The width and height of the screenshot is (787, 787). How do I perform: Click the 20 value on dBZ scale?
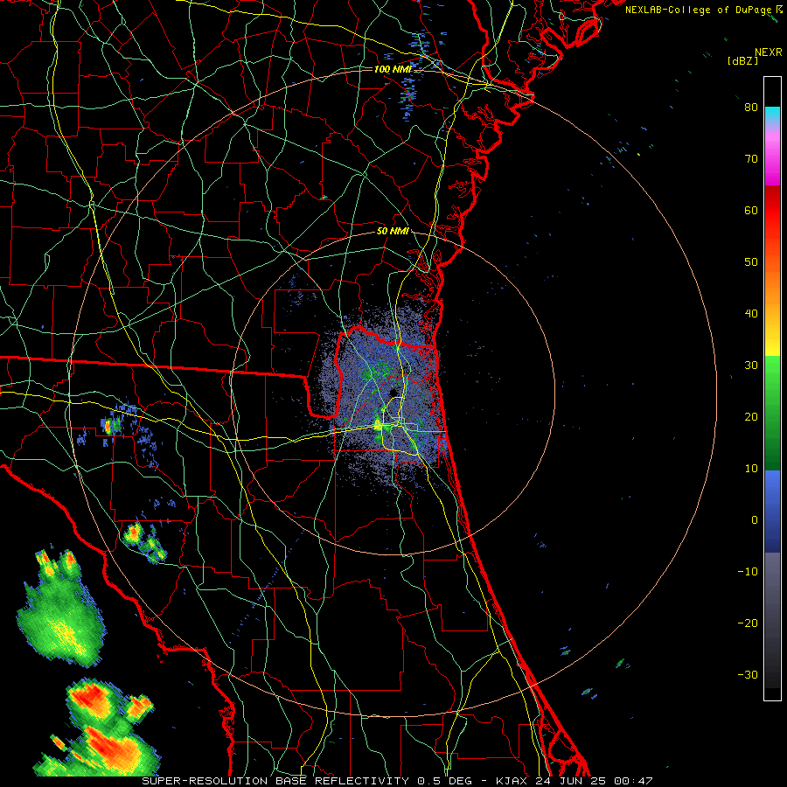[751, 416]
